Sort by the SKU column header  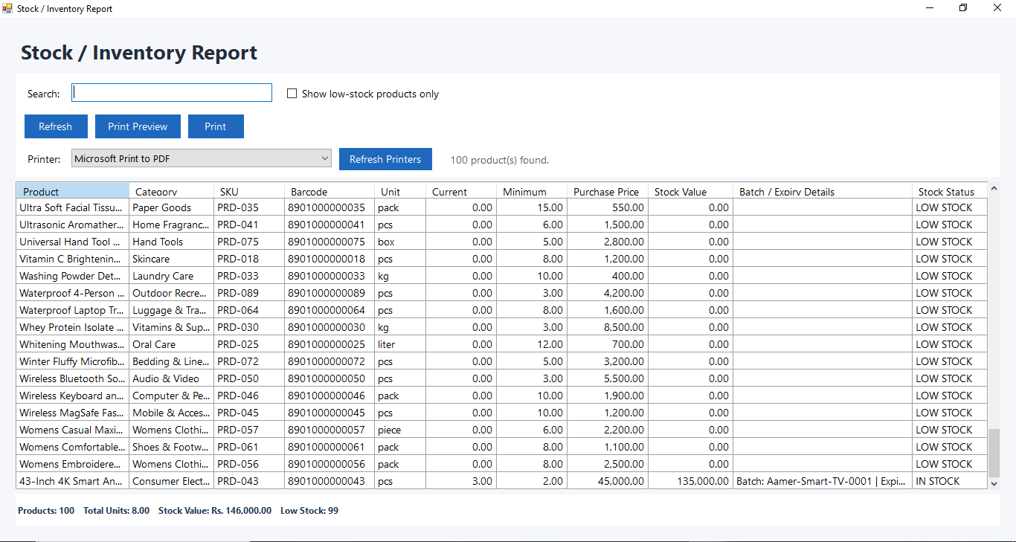[249, 191]
